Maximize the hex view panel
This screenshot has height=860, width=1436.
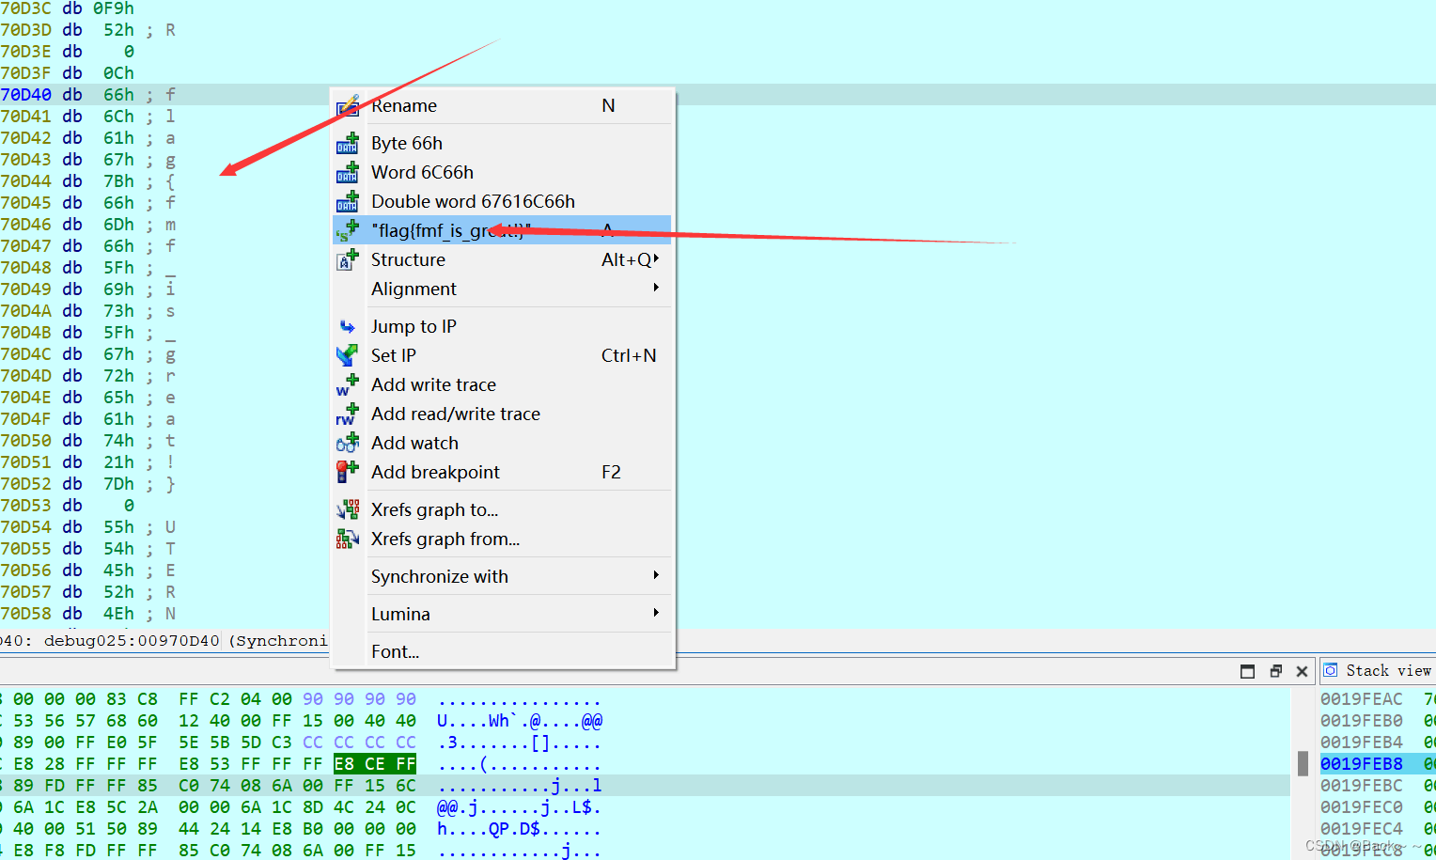(1248, 671)
